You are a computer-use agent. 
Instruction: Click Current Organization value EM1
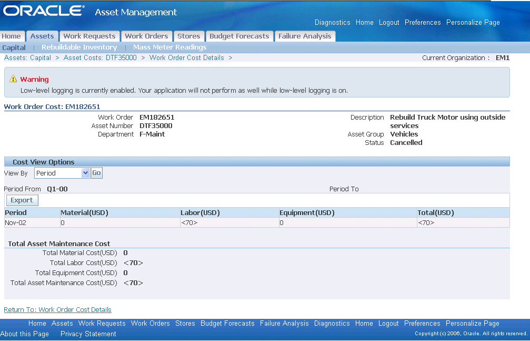[503, 58]
